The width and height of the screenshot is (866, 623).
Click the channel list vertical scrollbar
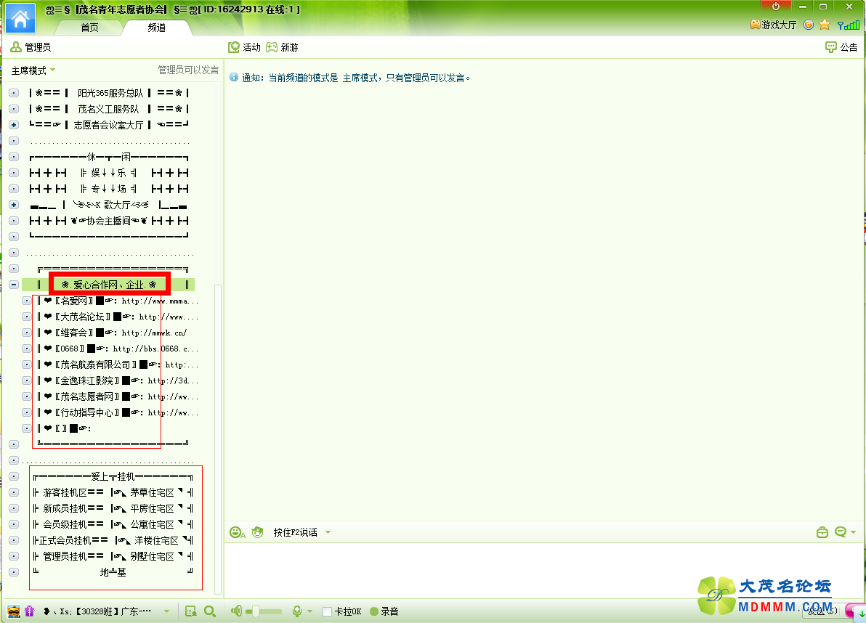pos(218,439)
